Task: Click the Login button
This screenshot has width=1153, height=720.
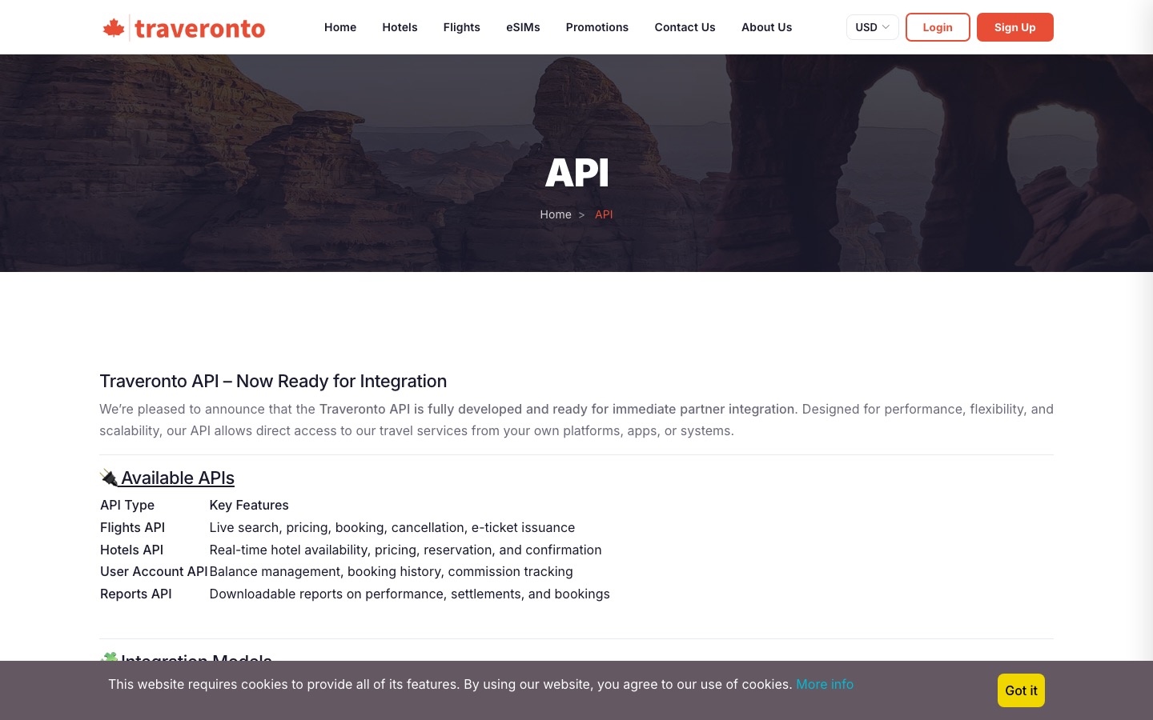Action: pos(938,27)
